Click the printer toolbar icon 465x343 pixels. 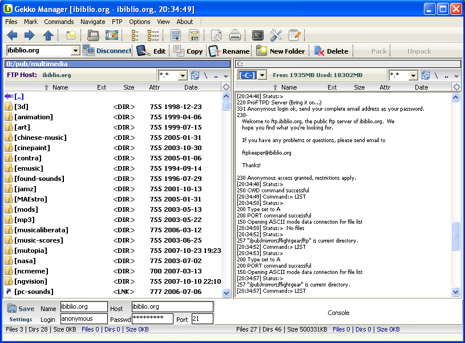235,35
